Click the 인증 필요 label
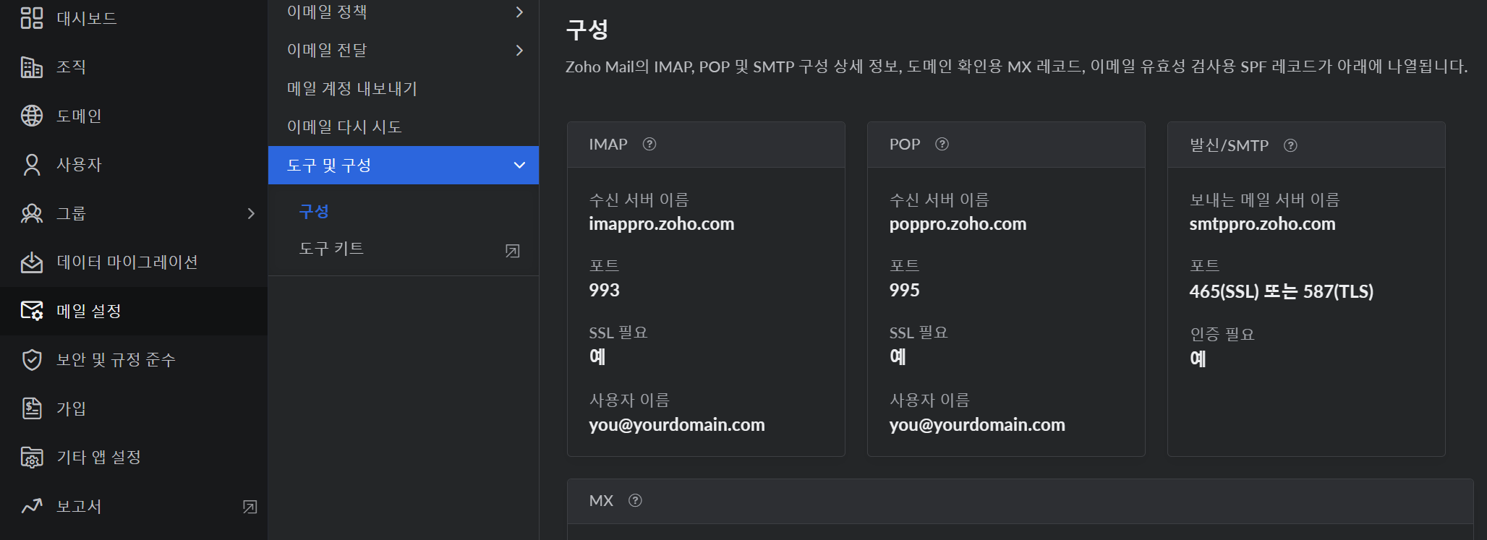The width and height of the screenshot is (1487, 540). [x=1222, y=334]
